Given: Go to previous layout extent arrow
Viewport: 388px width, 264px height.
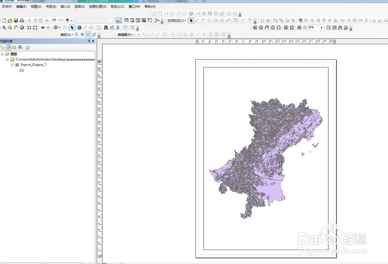Looking at the screenshot, I should (299, 28).
